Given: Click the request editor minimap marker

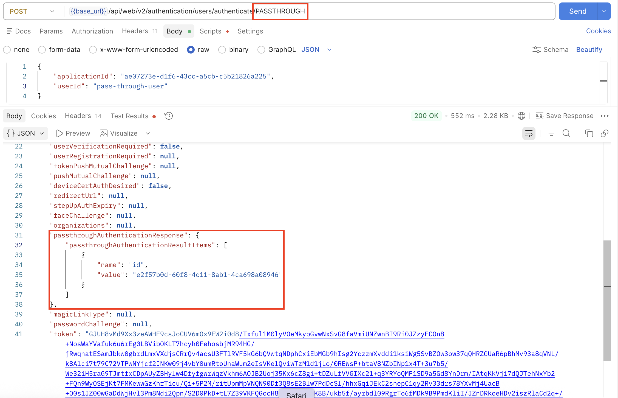Looking at the screenshot, I should (x=603, y=81).
